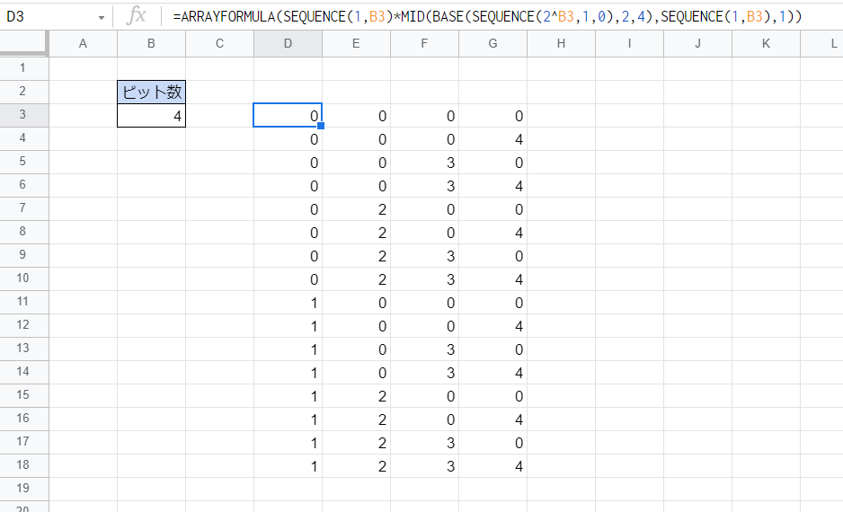This screenshot has height=512, width=843.
Task: Click cell G3 showing 0
Action: tap(492, 116)
